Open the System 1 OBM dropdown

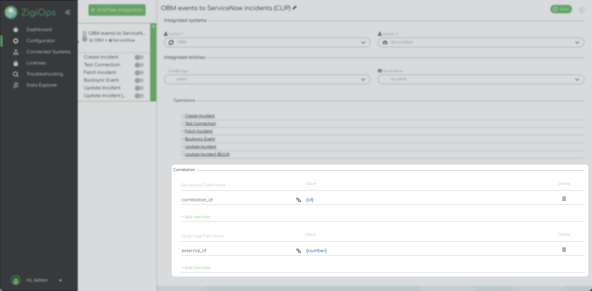(x=267, y=43)
